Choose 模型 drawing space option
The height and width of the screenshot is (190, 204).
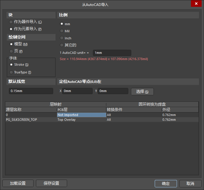(11, 44)
